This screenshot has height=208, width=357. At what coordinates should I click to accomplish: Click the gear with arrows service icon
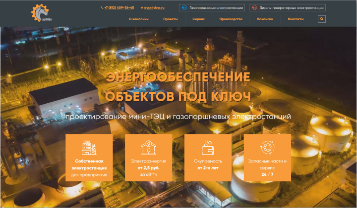click(x=267, y=147)
